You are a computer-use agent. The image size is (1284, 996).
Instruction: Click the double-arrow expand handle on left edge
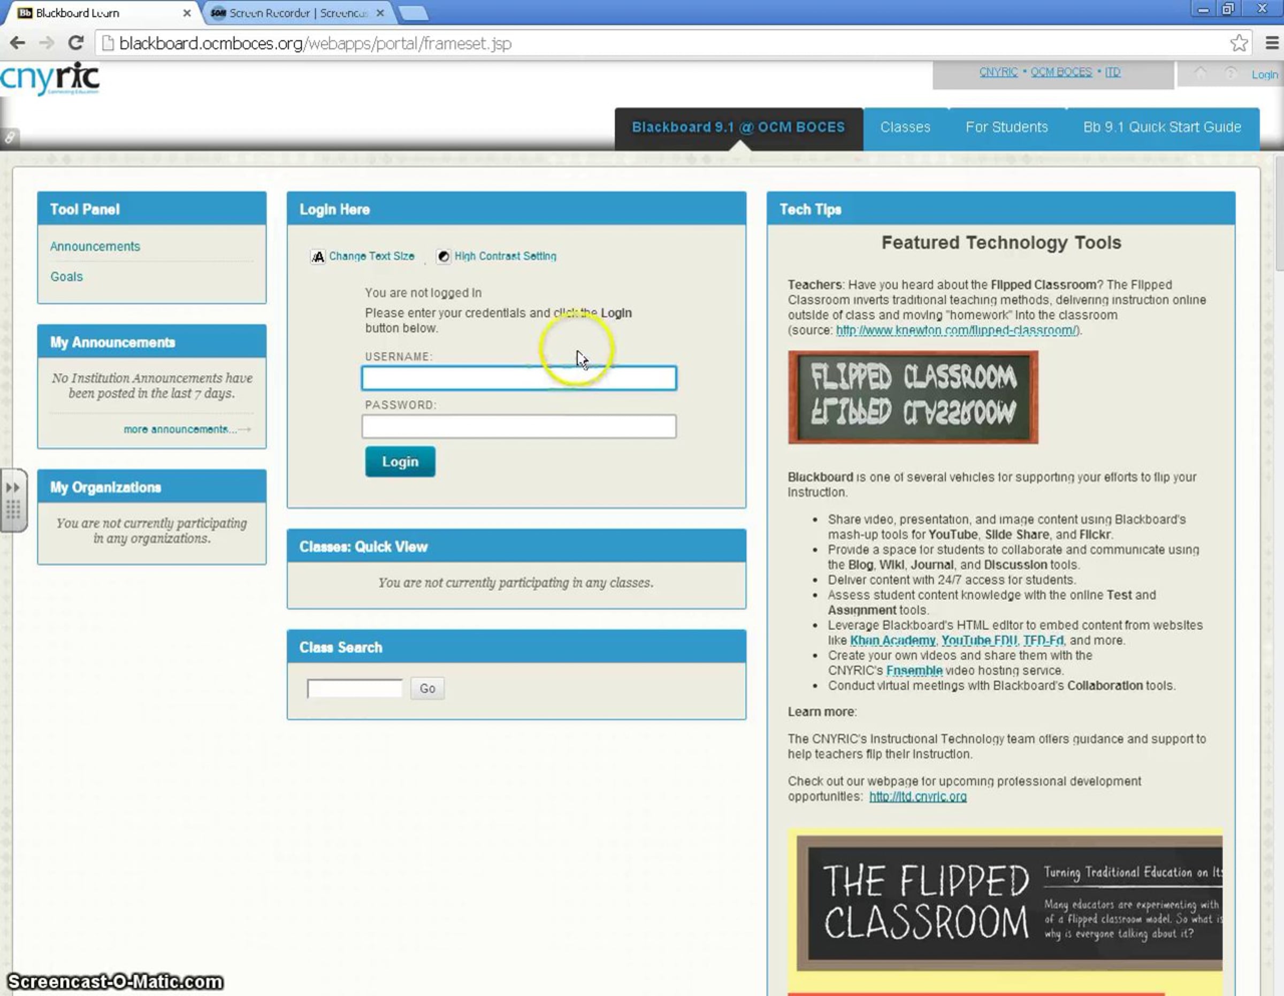tap(12, 487)
